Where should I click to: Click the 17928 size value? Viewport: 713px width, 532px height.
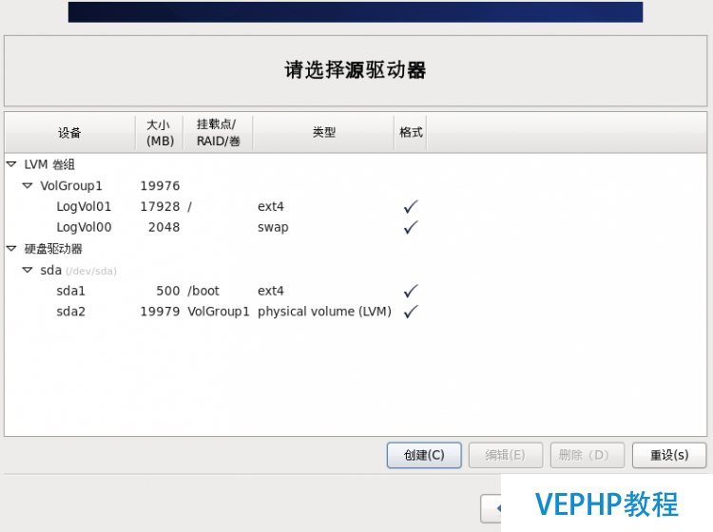(x=160, y=207)
